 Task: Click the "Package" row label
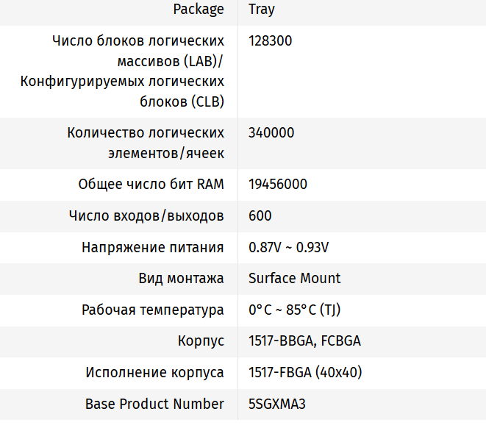tap(199, 10)
